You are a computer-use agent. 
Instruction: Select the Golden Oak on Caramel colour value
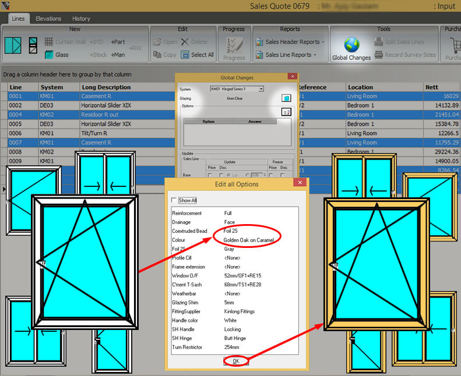pyautogui.click(x=248, y=240)
